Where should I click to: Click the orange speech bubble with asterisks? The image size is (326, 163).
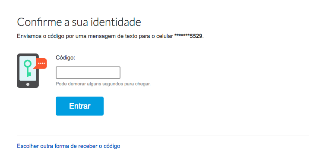coord(41,63)
